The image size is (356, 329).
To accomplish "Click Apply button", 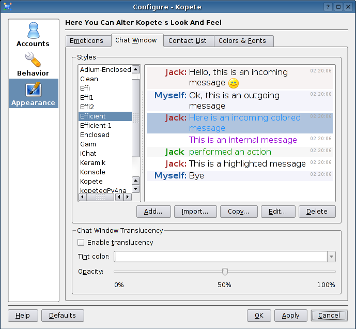I will 290,316.
